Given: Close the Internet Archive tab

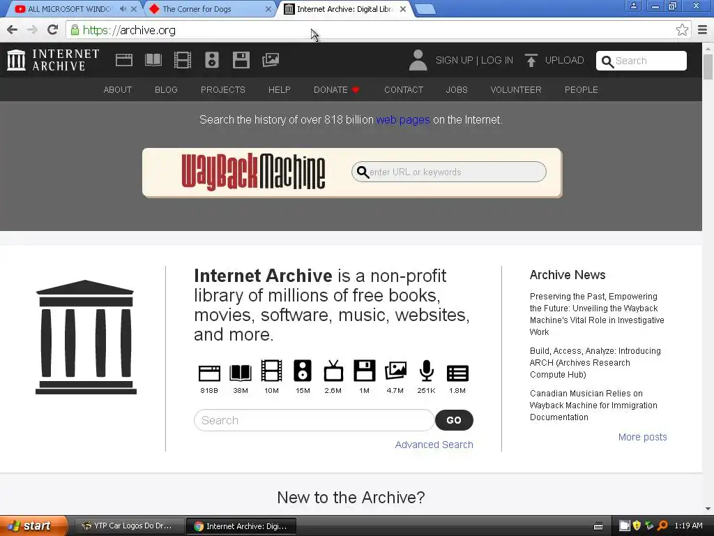Looking at the screenshot, I should pyautogui.click(x=403, y=9).
